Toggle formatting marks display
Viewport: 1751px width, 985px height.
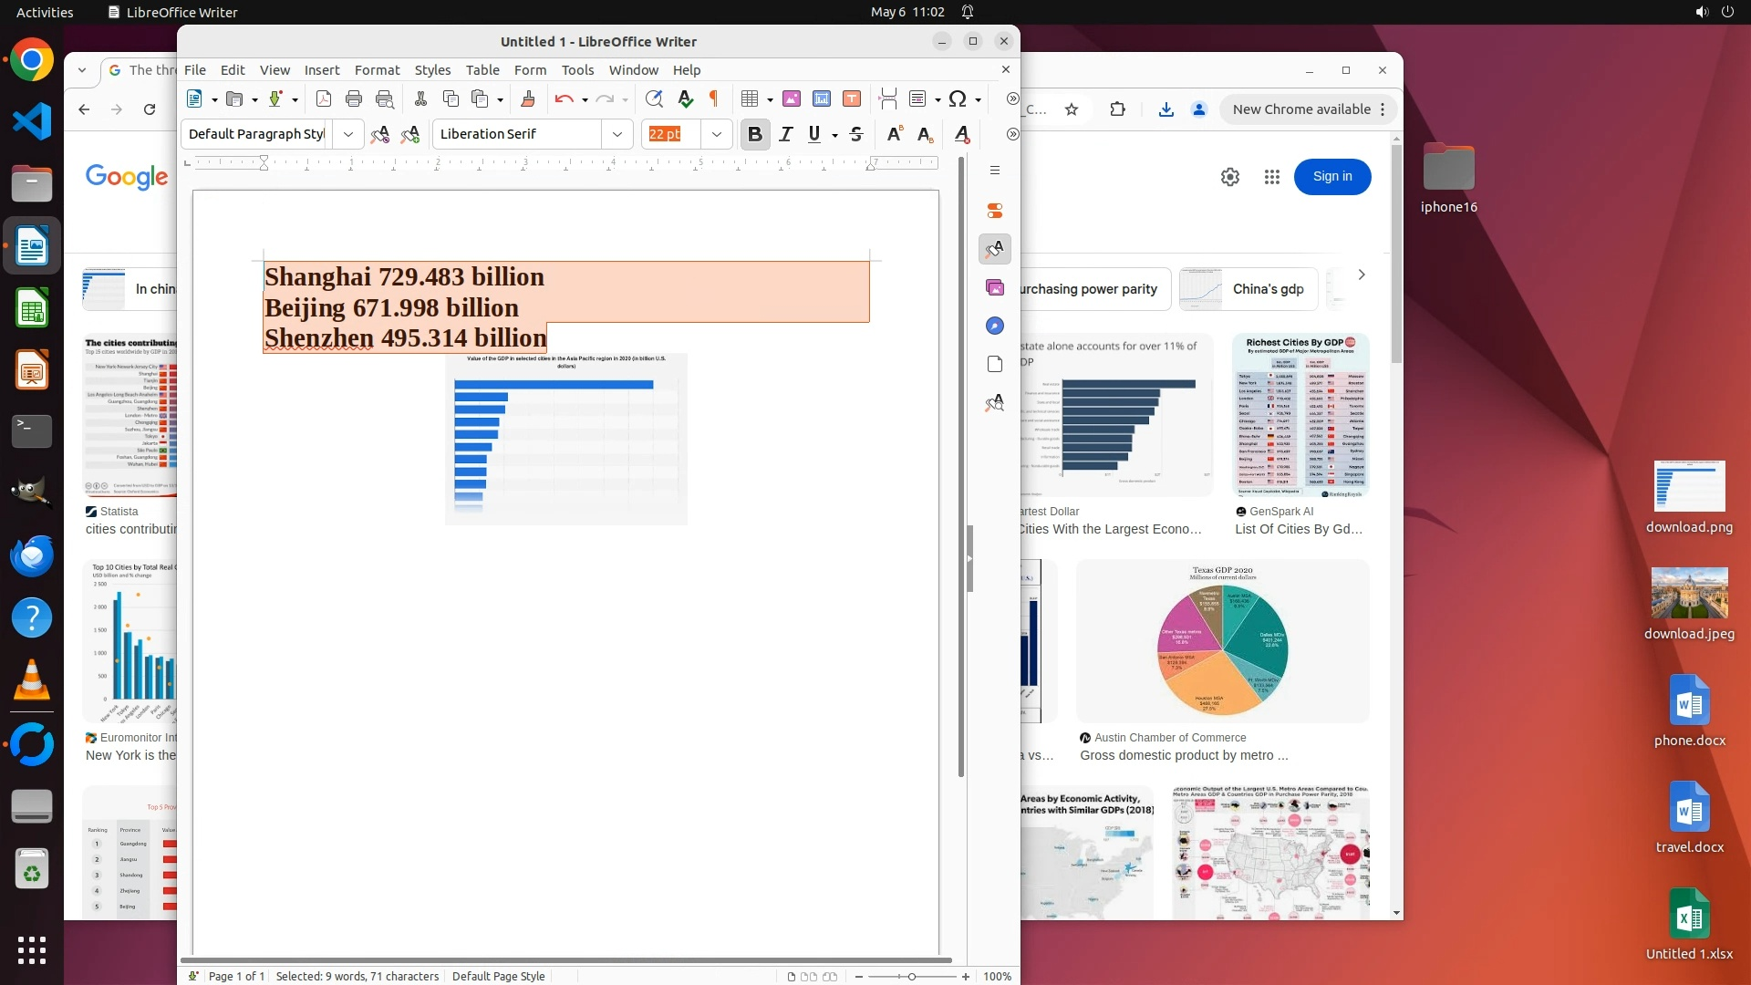[714, 98]
